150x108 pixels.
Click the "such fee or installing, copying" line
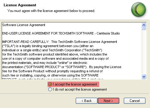coord(50,75)
